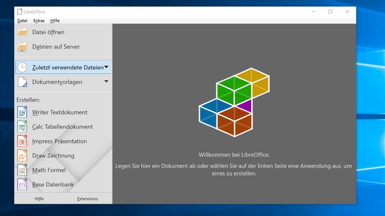Click the server folder icon beside Dateien auf Server
Viewport: 385px width, 216px height.
click(x=22, y=46)
